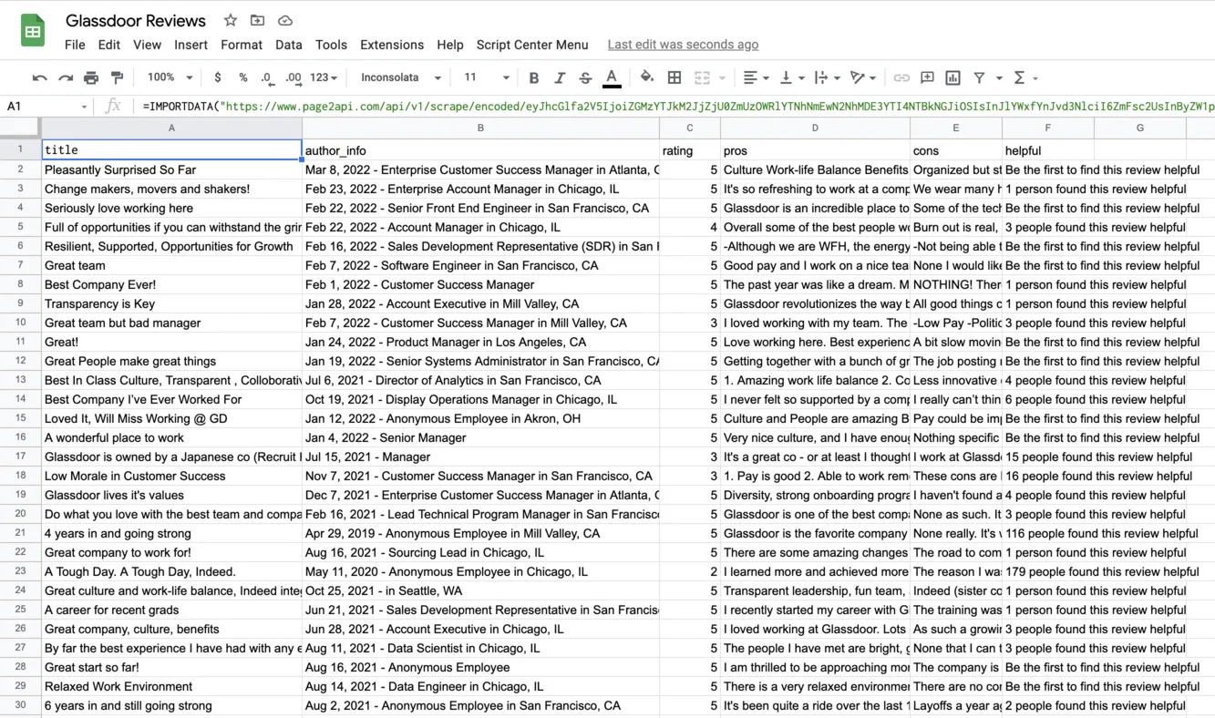The image size is (1215, 718).
Task: Open the Insert menu
Action: [191, 45]
